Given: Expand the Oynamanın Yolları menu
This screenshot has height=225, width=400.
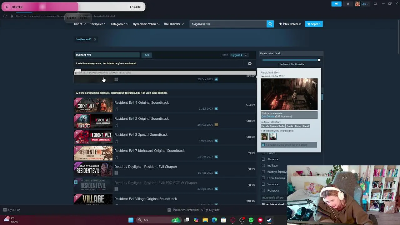Looking at the screenshot, I should coord(146,24).
